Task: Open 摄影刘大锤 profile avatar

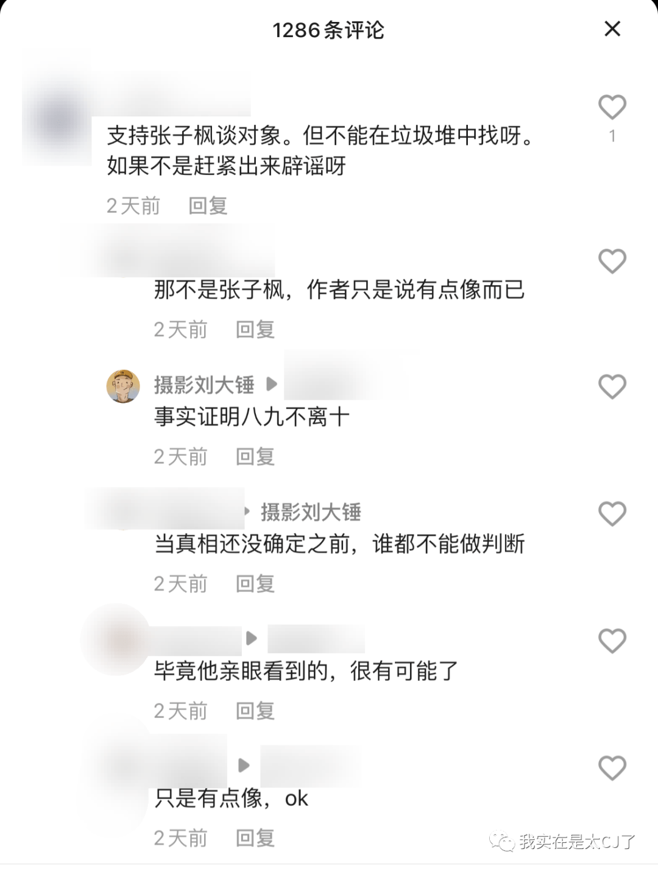Action: (123, 386)
